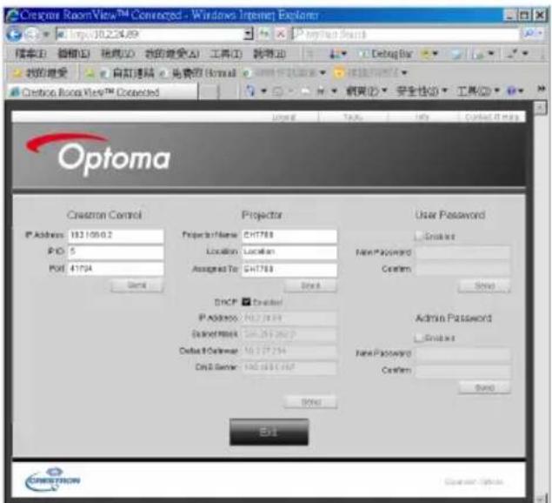Click the search magnifier icon

(x=529, y=33)
